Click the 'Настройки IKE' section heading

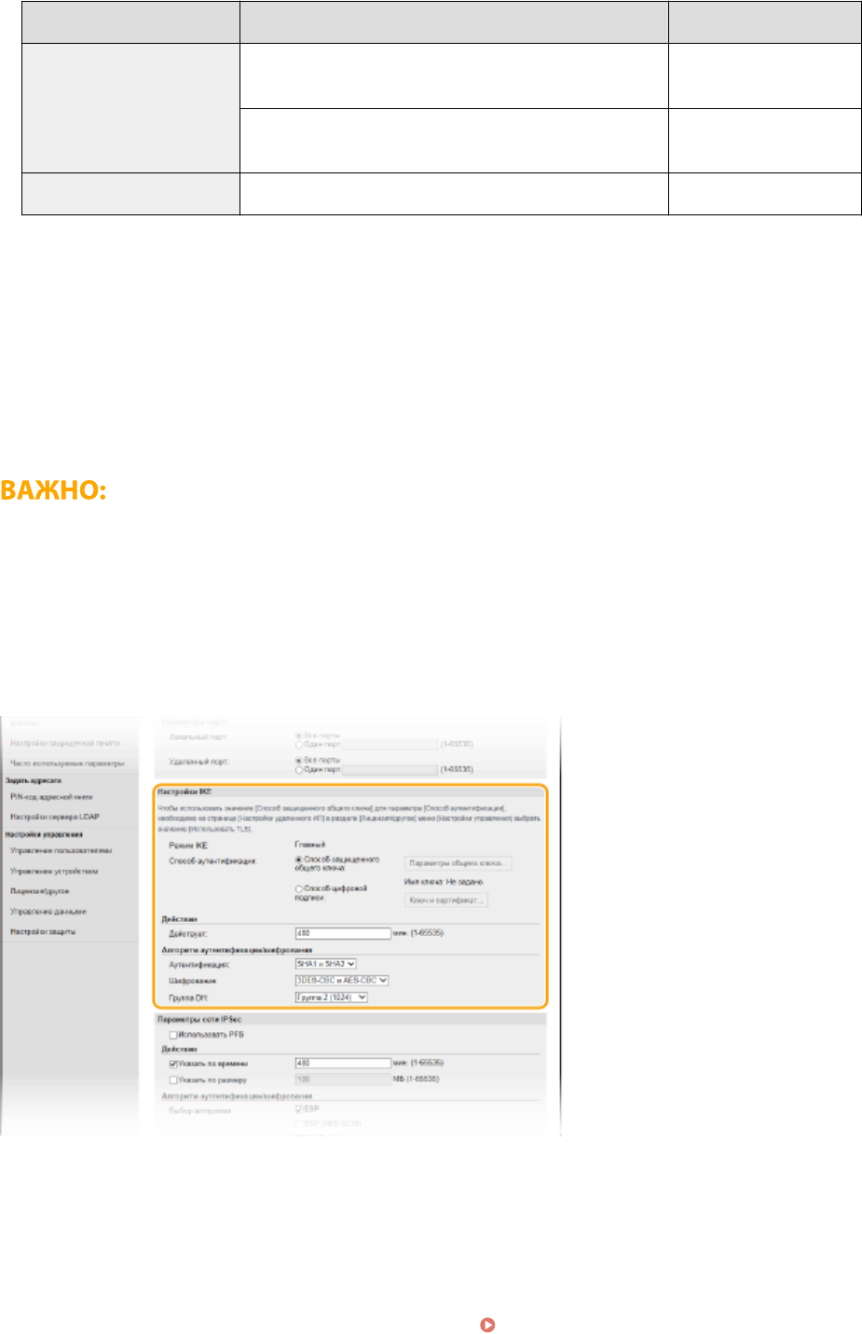tap(185, 791)
